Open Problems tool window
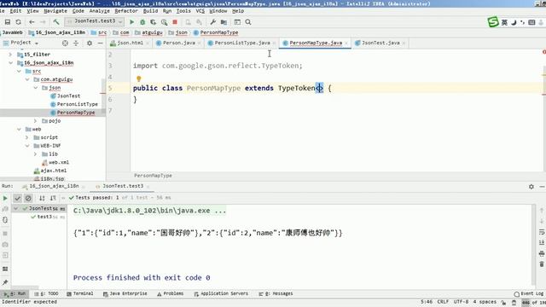Screen dimensions: 546x307 point(170,293)
